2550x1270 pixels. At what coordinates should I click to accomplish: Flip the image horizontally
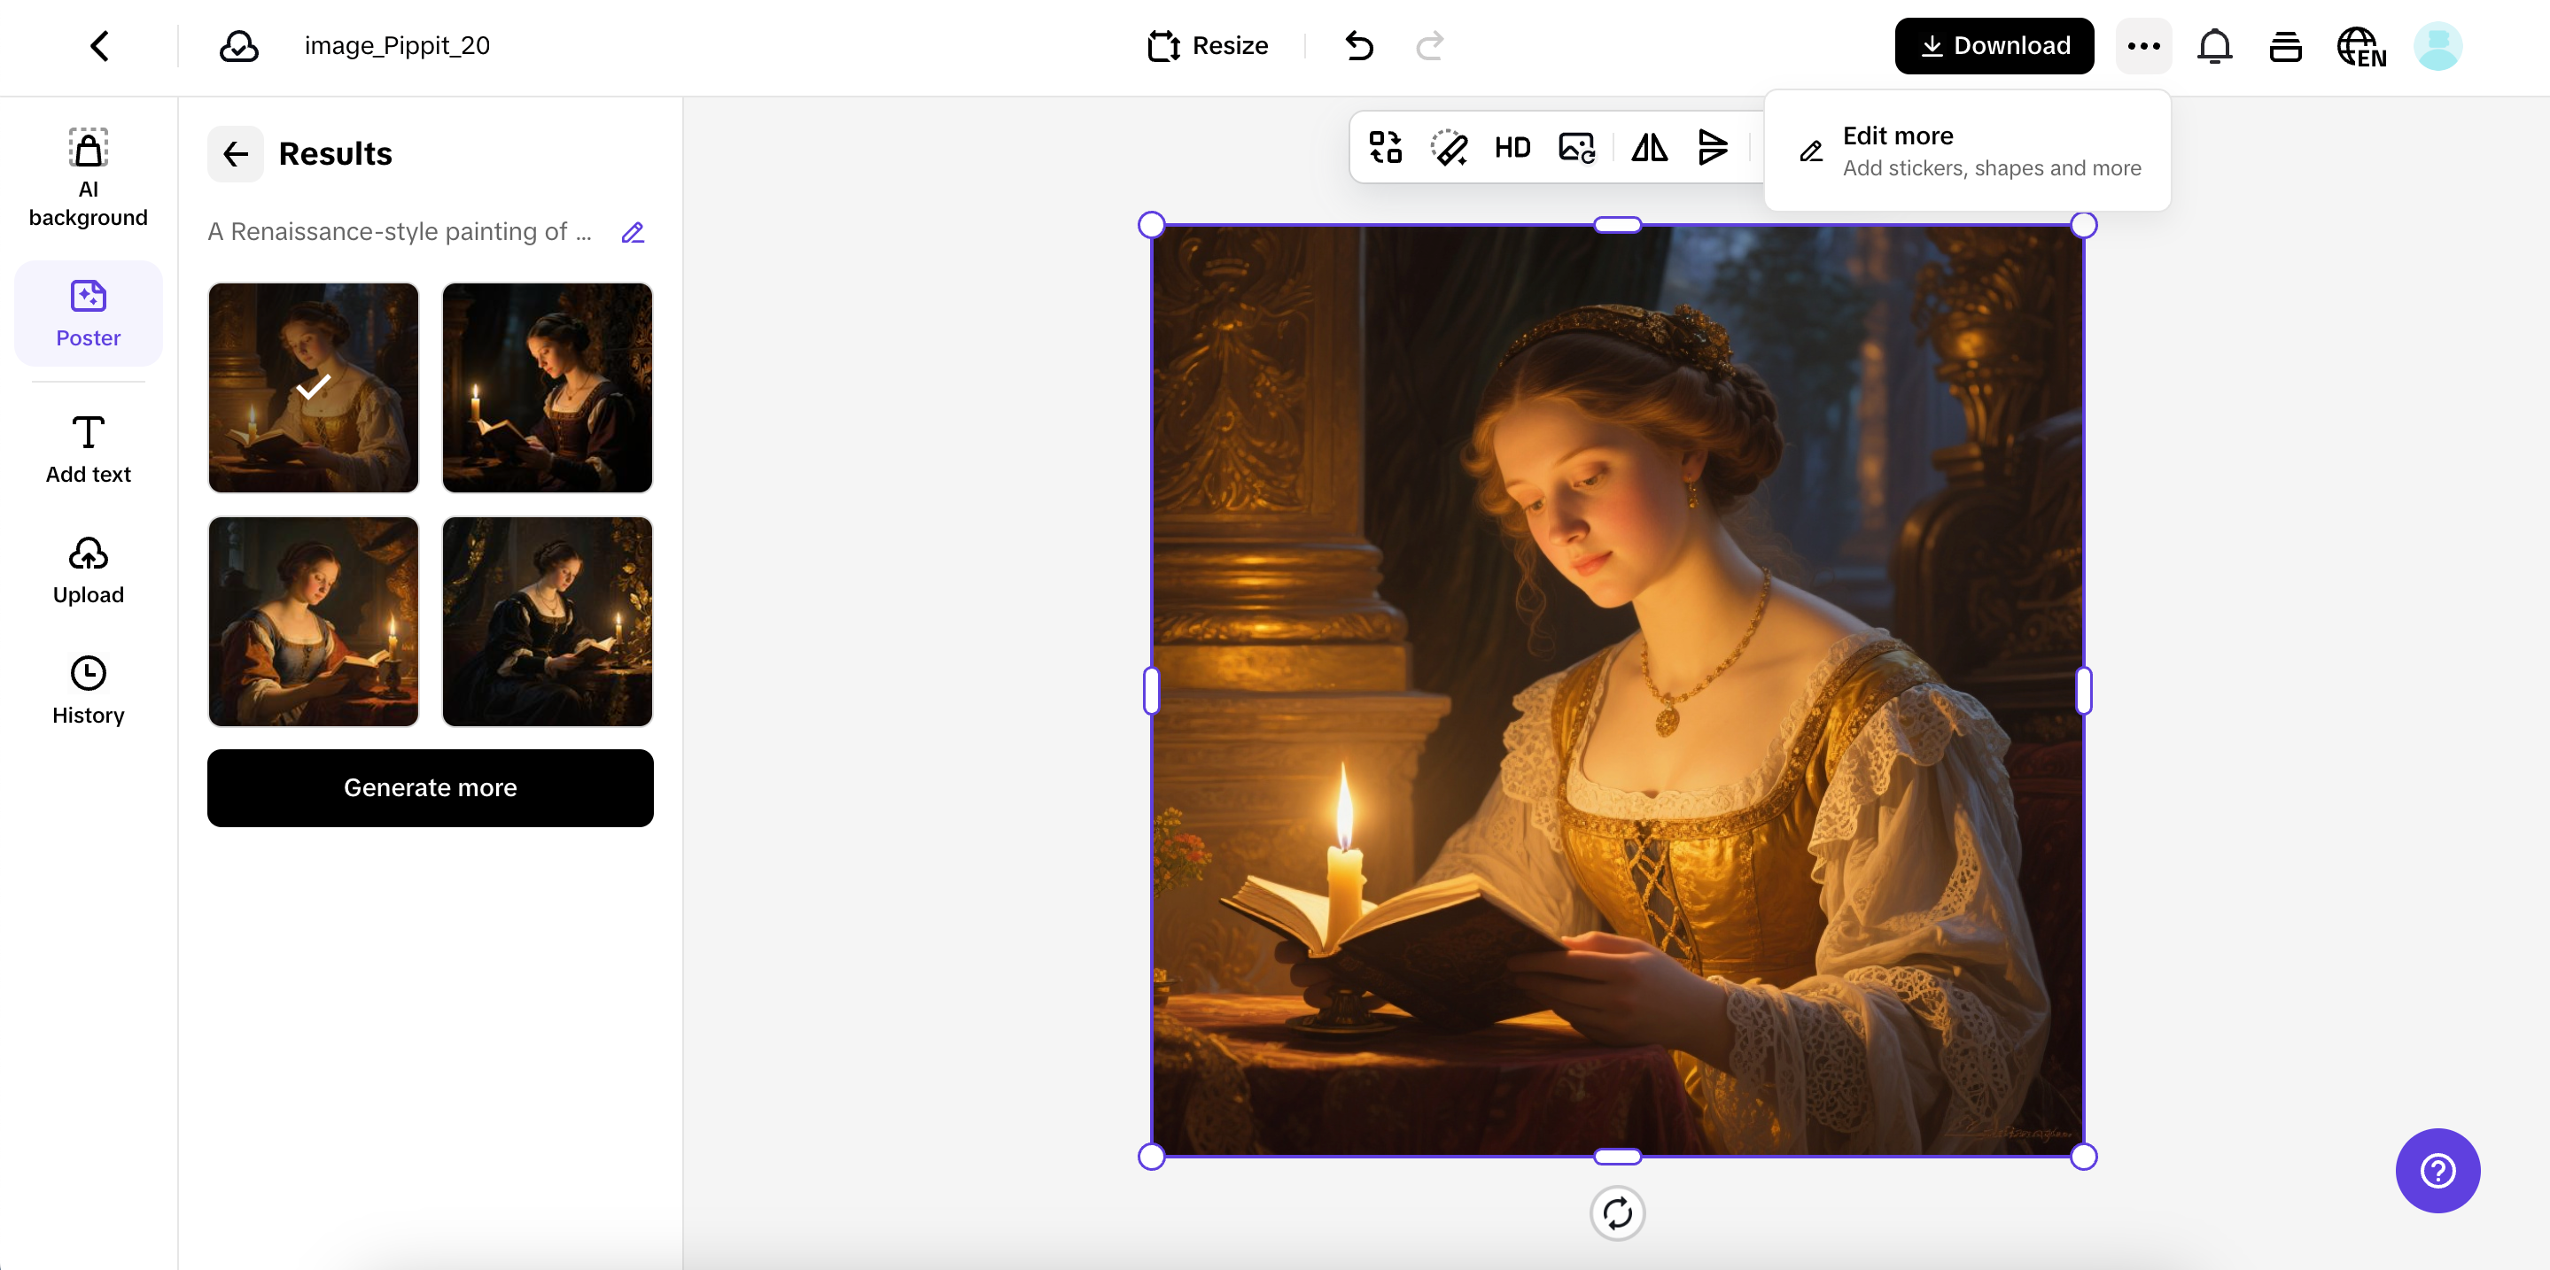[x=1649, y=146]
